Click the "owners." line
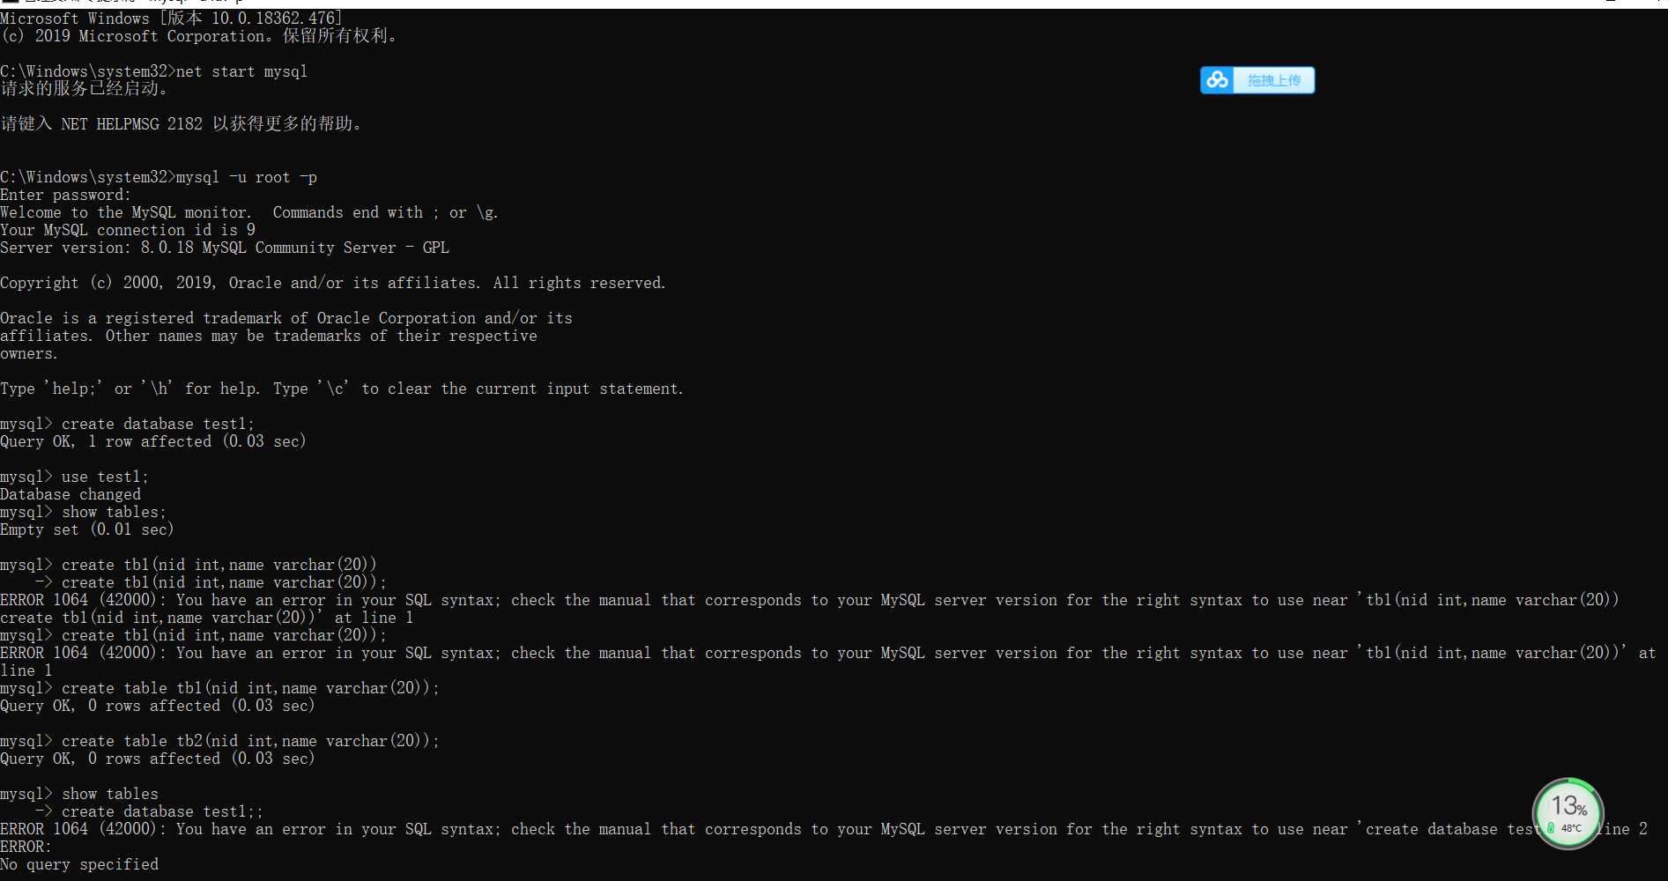The width and height of the screenshot is (1668, 881). 29,353
